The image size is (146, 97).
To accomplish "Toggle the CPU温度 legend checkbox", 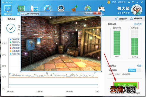I will pyautogui.click(x=11, y=39).
